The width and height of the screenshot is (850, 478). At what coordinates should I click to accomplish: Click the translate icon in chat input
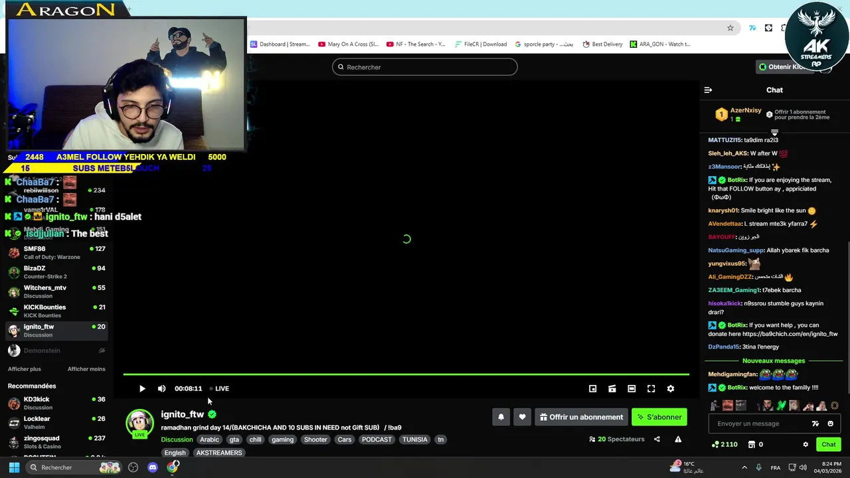point(815,424)
